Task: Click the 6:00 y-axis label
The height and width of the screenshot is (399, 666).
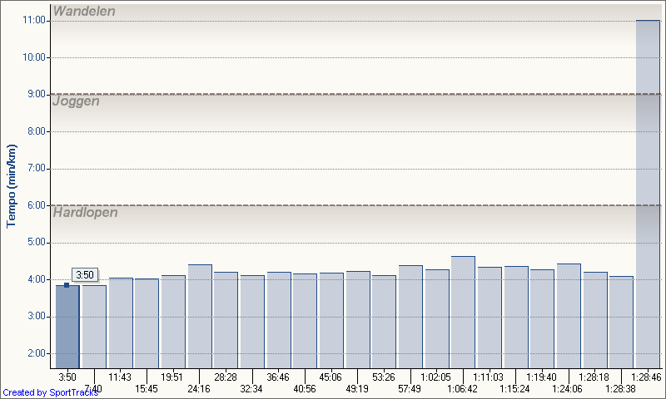Action: coord(37,205)
